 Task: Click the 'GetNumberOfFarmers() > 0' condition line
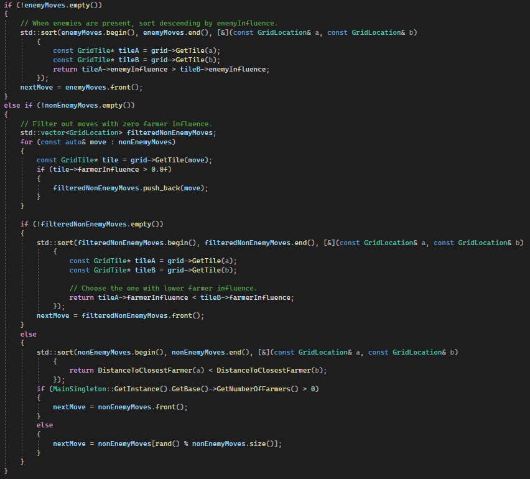click(x=178, y=389)
